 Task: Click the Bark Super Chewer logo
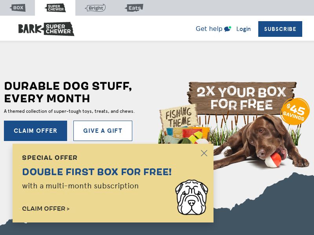[x=46, y=29]
